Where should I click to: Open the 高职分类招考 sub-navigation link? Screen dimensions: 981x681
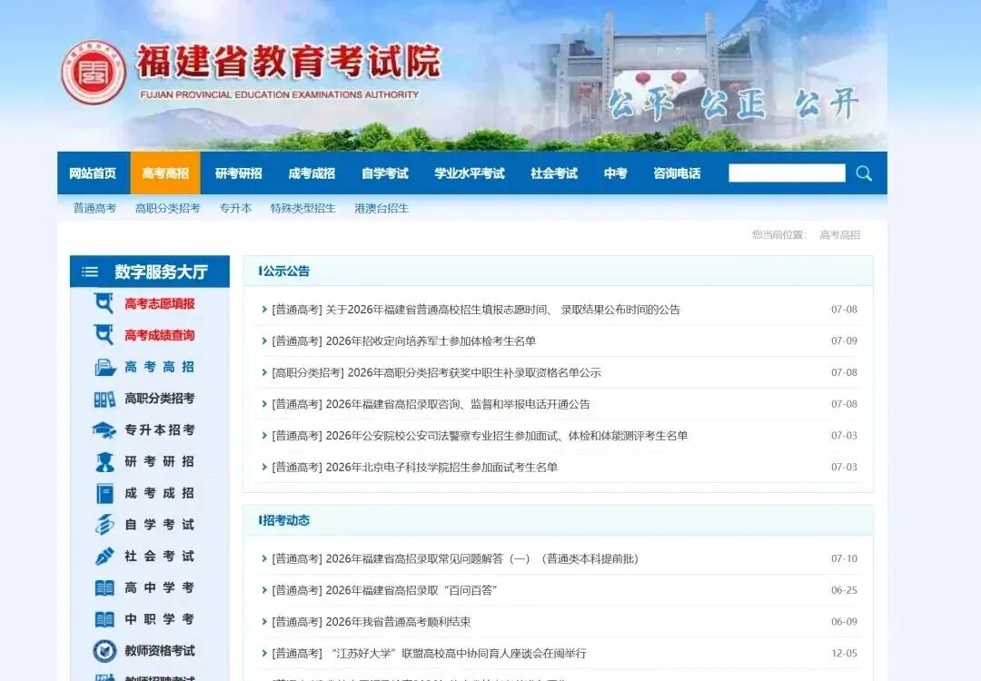pos(168,208)
